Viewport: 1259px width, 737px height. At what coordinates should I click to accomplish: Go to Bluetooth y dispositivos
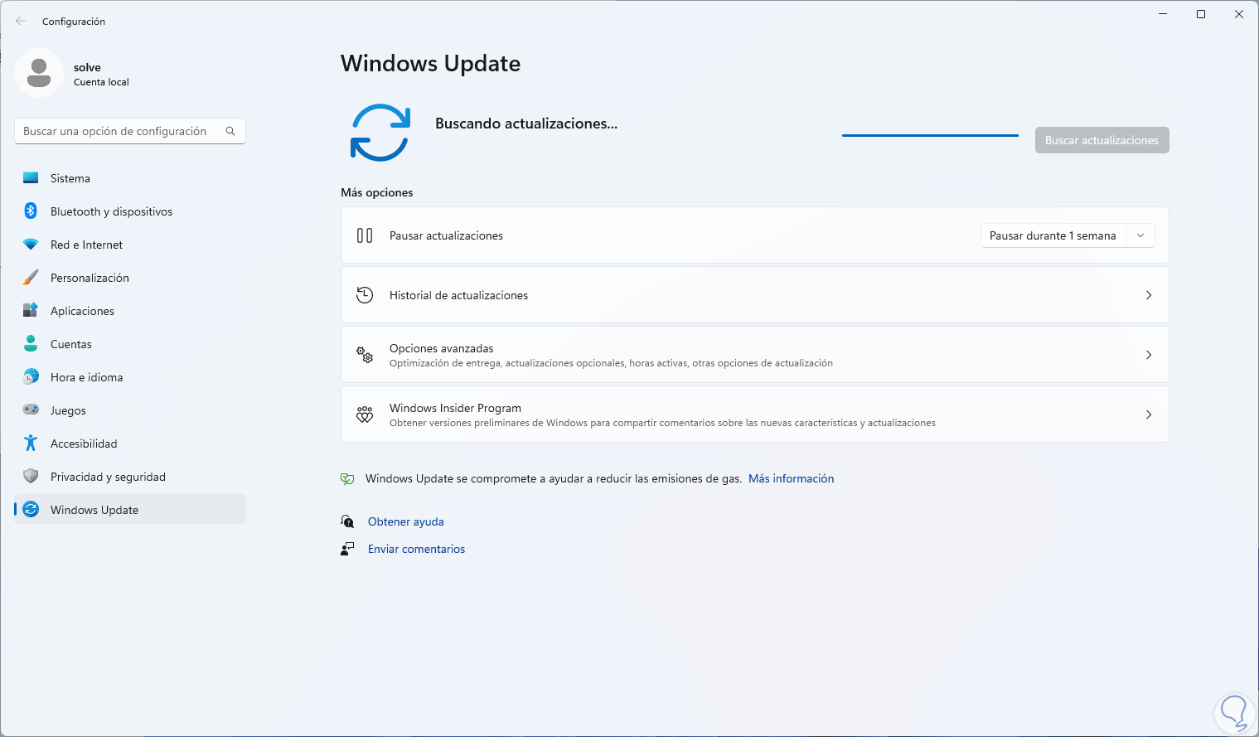tap(130, 211)
